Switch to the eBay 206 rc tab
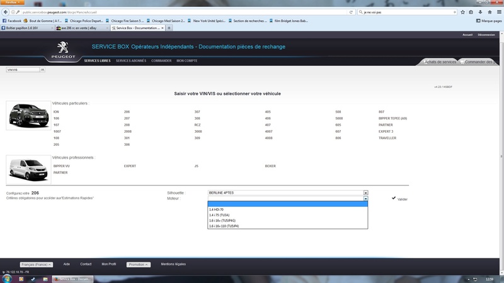Image resolution: width=504 pixels, height=283 pixels. (x=83, y=28)
